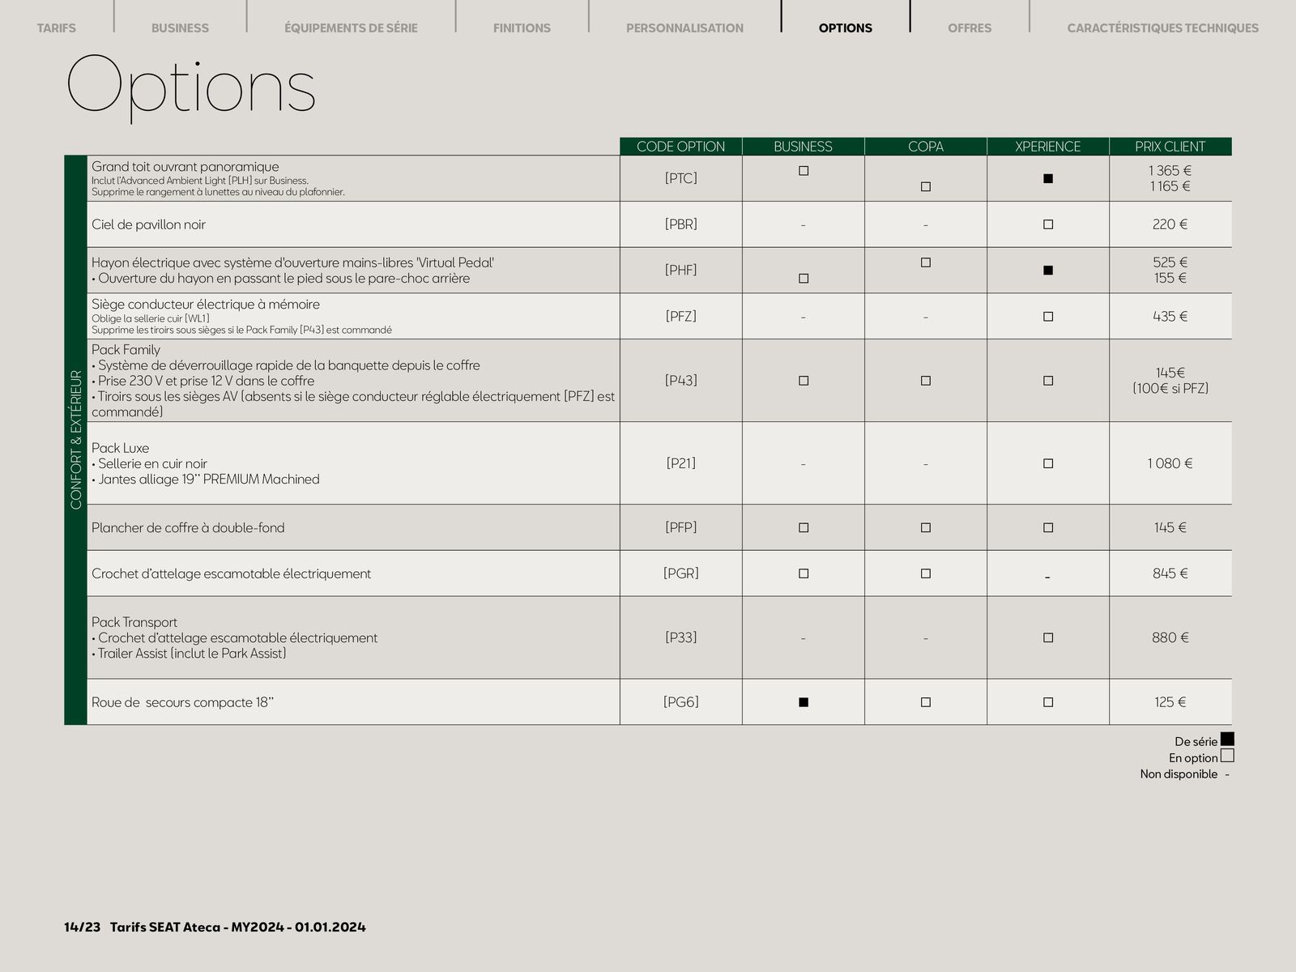
Task: Click option code [P33]
Action: click(x=681, y=637)
